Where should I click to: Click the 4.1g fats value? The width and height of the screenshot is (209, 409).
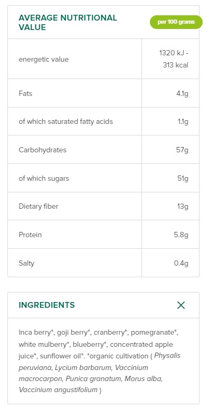tap(182, 93)
